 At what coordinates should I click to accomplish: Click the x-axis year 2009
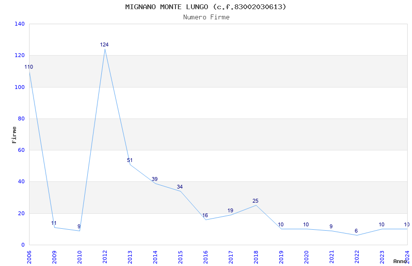54,257
